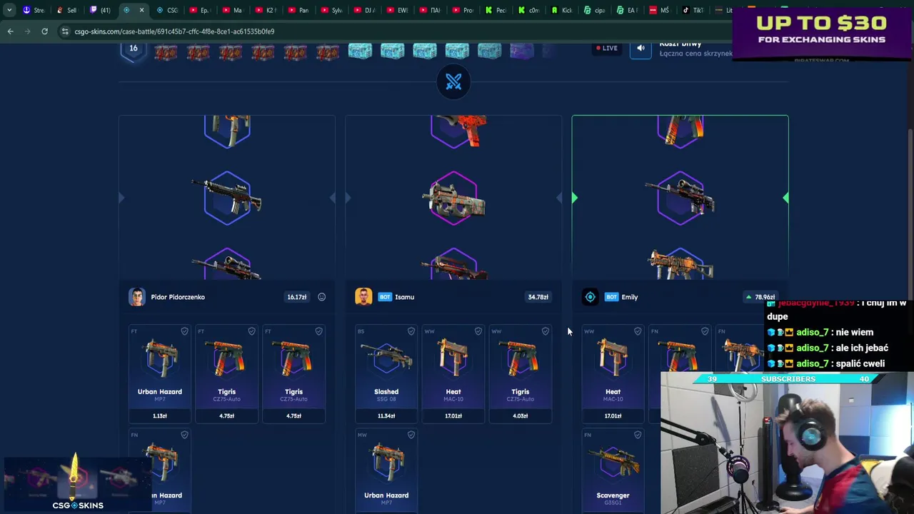914x514 pixels.
Task: Click chat message 'spalić cweli'
Action: [x=858, y=363]
